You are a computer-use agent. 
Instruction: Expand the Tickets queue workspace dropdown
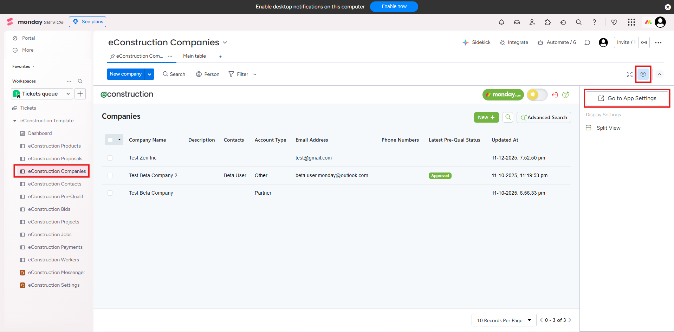click(x=68, y=94)
